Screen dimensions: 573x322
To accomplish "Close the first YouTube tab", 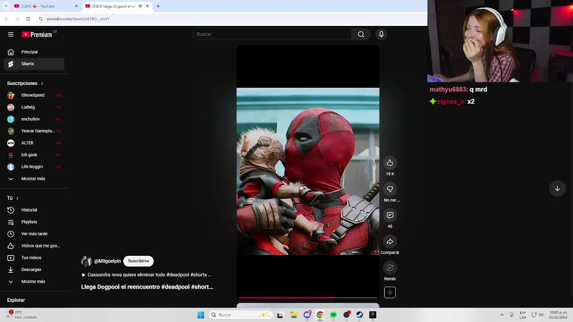I will [x=76, y=6].
